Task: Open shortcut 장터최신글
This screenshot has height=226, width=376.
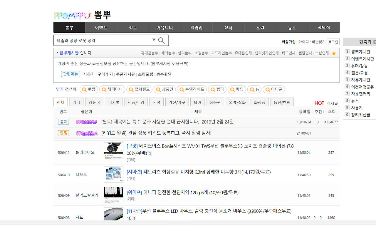Action: pos(361,115)
